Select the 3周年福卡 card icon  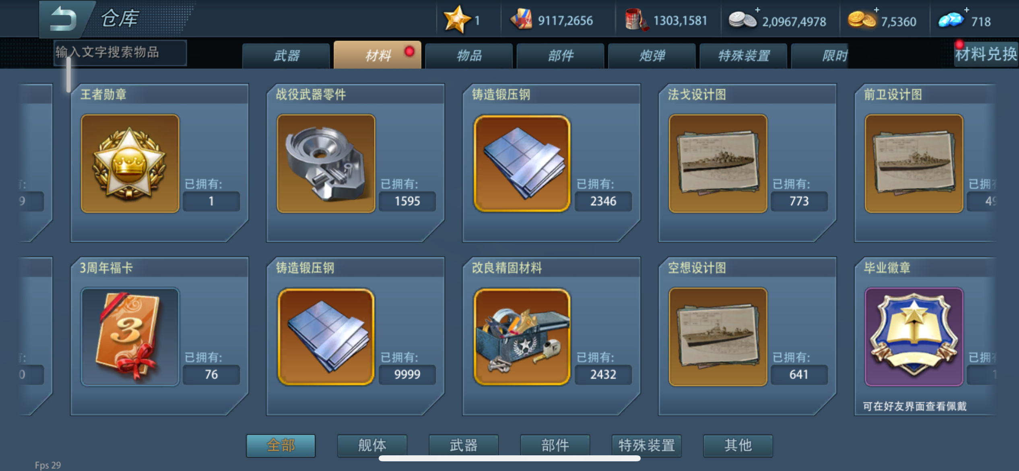tap(130, 337)
